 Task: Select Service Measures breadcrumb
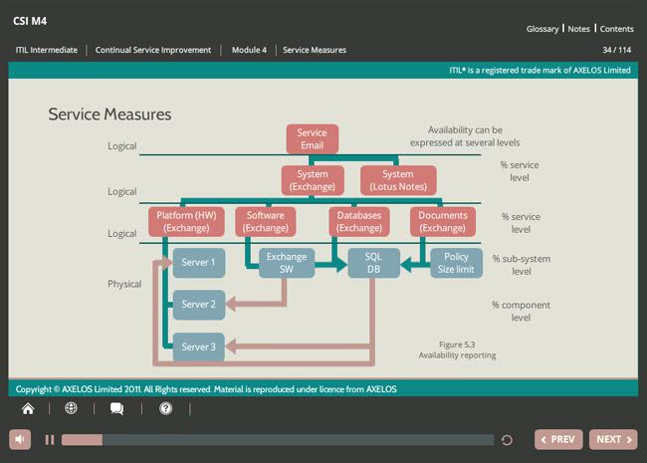[x=315, y=50]
